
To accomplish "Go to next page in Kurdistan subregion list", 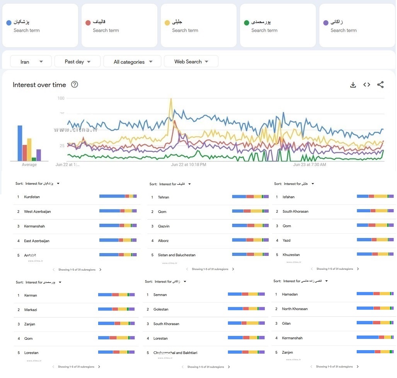I will click(101, 270).
